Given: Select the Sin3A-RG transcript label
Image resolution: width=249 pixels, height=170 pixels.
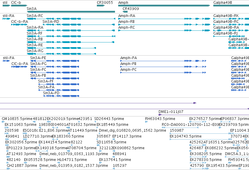Looking at the screenshot, I should pos(35,51).
